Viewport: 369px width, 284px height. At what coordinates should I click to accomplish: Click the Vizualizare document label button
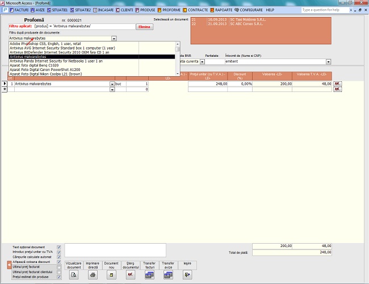(74, 265)
